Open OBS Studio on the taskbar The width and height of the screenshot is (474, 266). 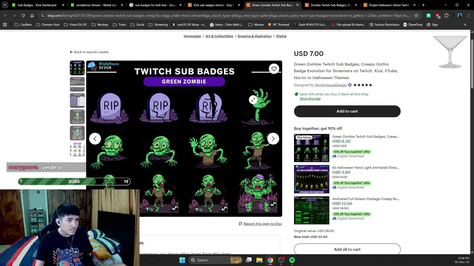click(x=281, y=260)
